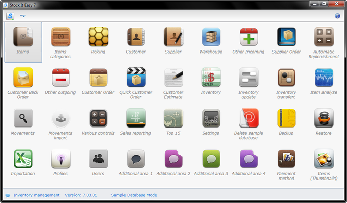Open Customer Estimate
347x203 pixels.
click(x=173, y=78)
